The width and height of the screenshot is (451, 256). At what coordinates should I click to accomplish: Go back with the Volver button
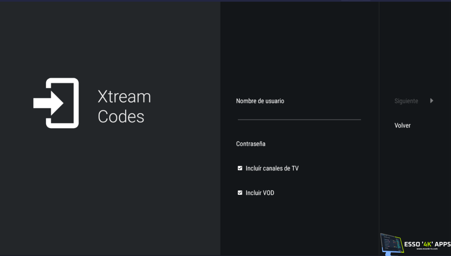pyautogui.click(x=402, y=125)
